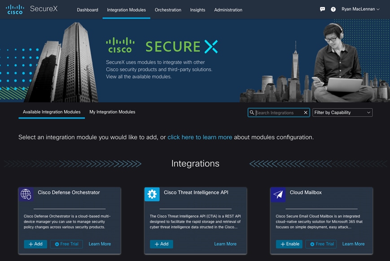Select the Integration Modules tab
Viewport: 390px width, 261px height.
click(x=127, y=10)
